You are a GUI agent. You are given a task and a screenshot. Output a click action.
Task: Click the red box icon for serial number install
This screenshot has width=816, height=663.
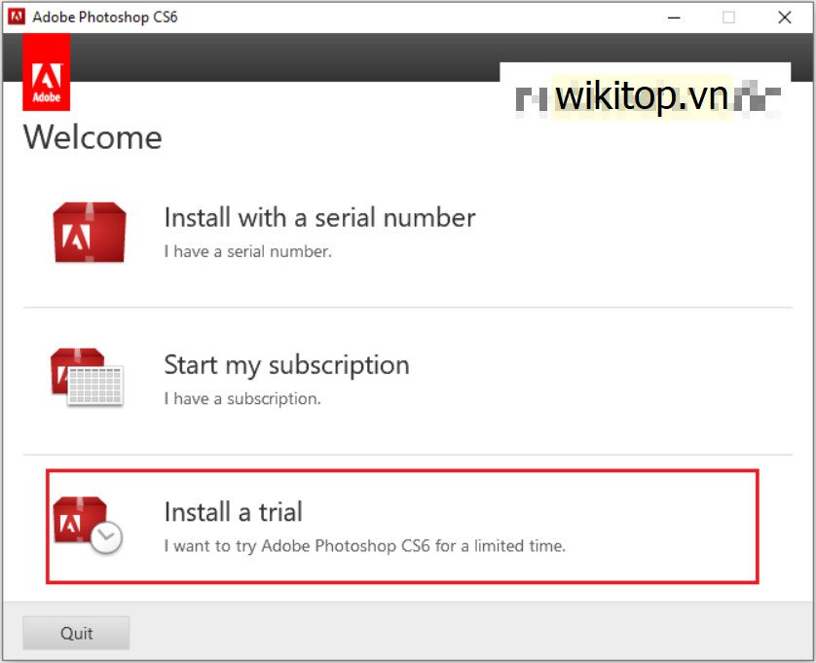pos(89,233)
